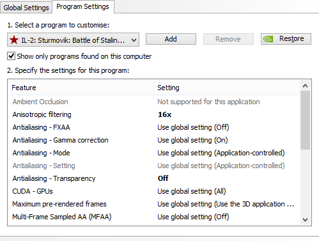Select Antialiasing - FXAA feature

(41, 127)
